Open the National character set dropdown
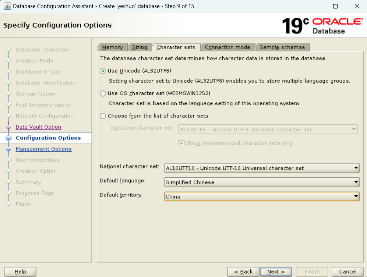 (x=262, y=168)
